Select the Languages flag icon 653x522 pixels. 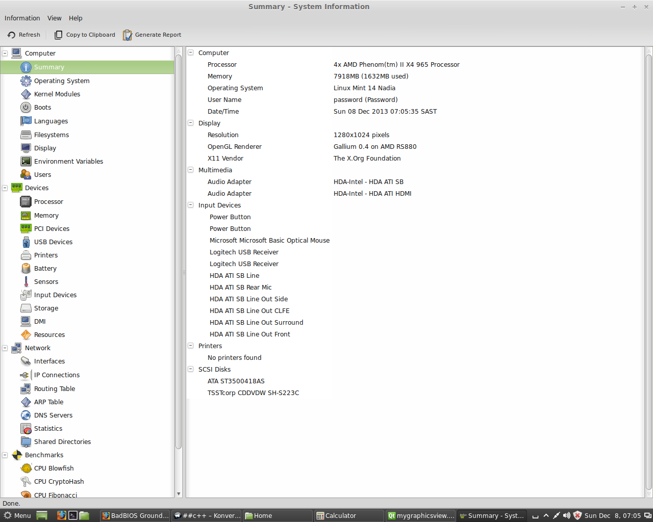26,121
